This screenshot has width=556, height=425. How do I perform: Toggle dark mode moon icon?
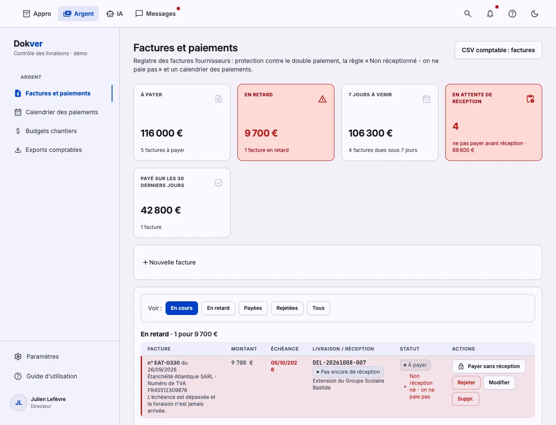point(535,14)
